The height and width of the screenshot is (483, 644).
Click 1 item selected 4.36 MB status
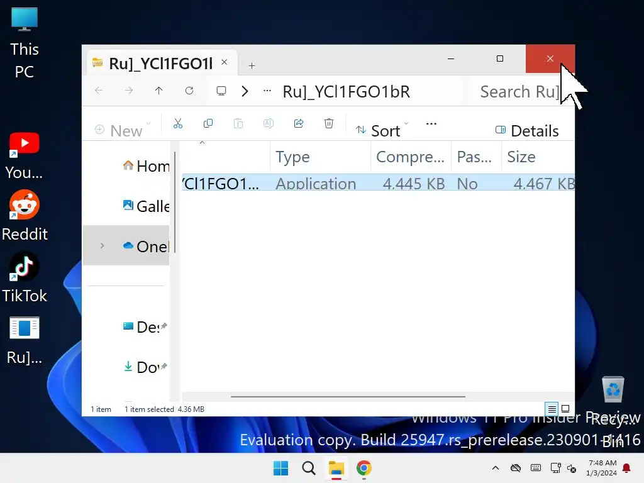164,409
